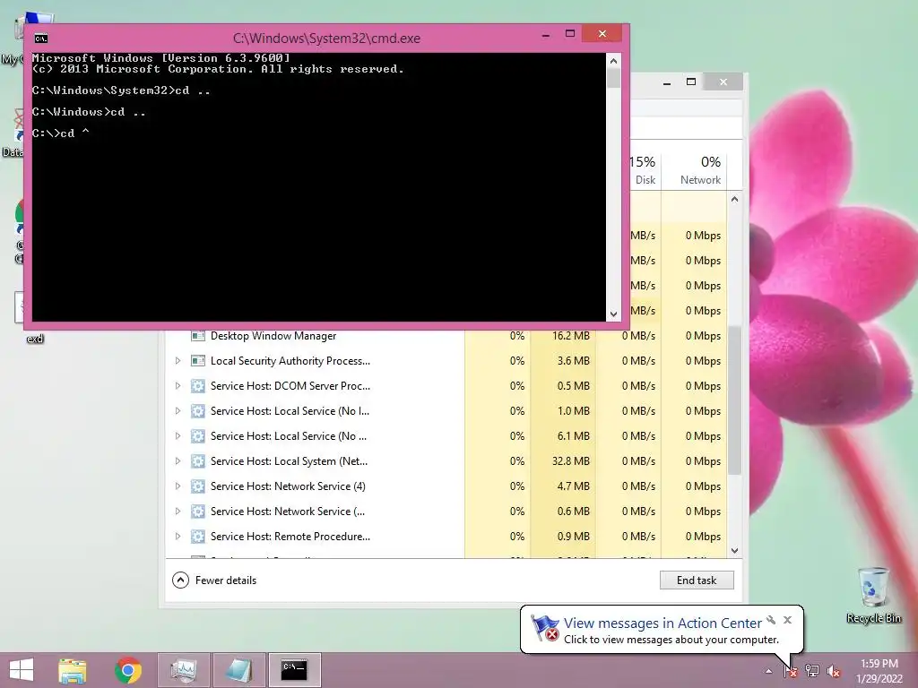Screen dimensions: 918x688
Task: Select the Desktop Window Manager process
Action: 446,336
